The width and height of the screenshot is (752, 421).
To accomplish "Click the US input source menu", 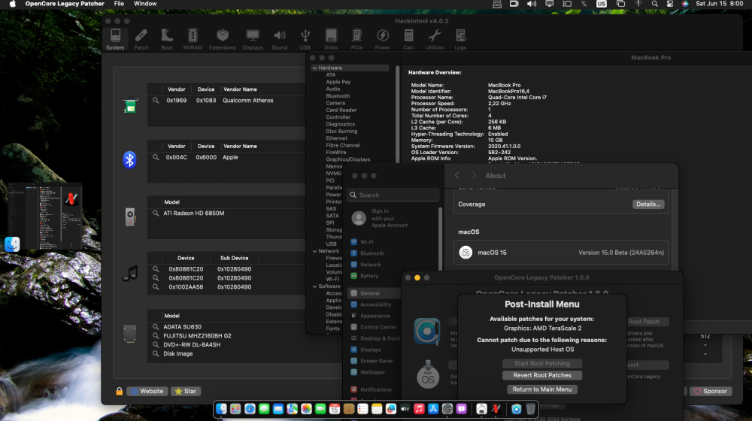I will [x=602, y=4].
